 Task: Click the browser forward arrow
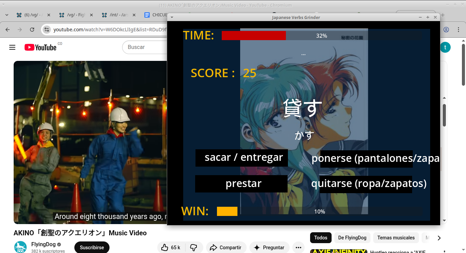point(20,30)
